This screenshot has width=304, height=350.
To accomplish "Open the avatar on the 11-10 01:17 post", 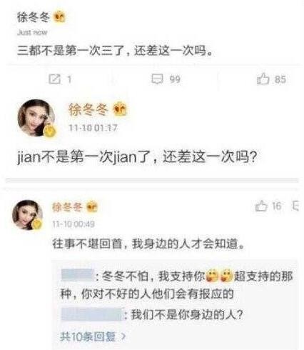I will [x=36, y=118].
